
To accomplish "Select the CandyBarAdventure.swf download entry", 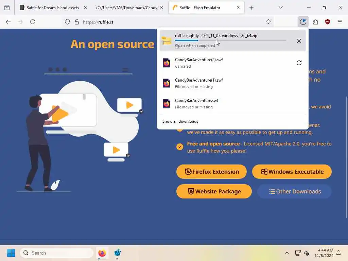I will (232, 104).
